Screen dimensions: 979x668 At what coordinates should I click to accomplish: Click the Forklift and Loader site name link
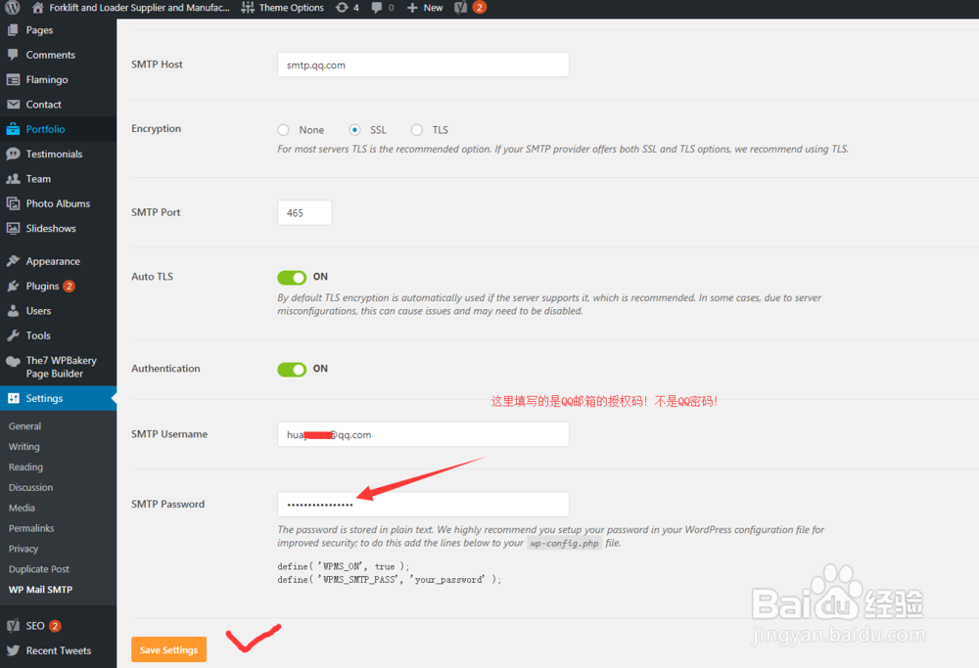point(139,8)
